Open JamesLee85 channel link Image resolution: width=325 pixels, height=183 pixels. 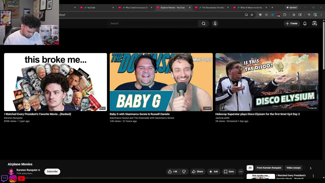(x=222, y=118)
